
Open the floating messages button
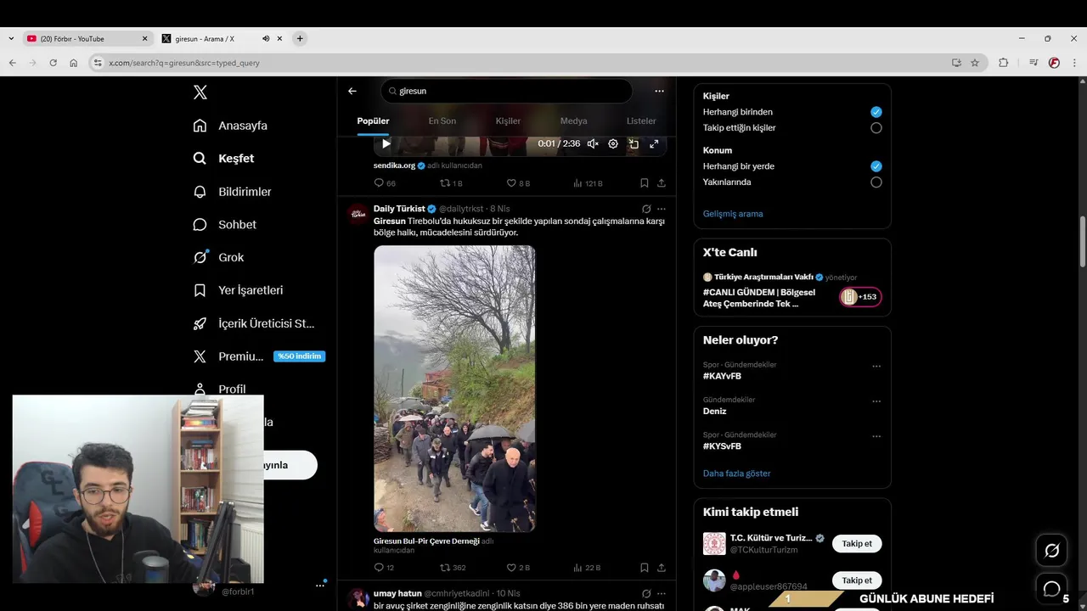point(1051,588)
